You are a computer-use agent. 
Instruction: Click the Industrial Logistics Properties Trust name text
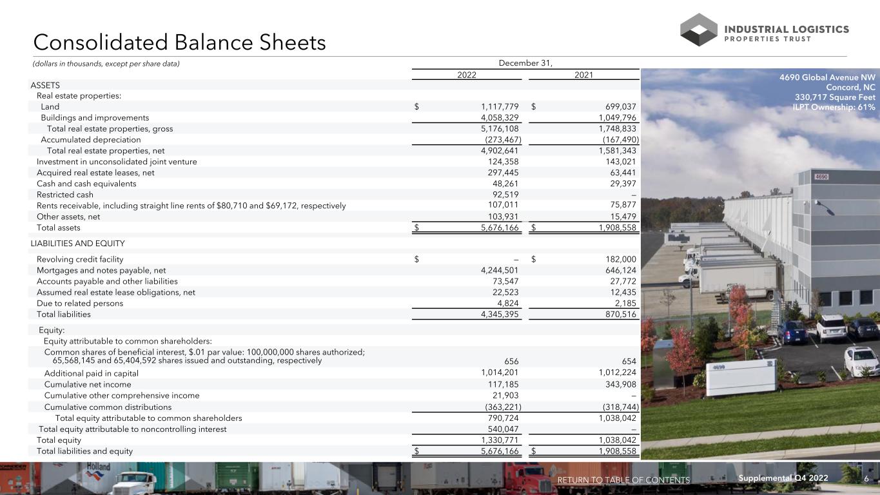coord(787,34)
